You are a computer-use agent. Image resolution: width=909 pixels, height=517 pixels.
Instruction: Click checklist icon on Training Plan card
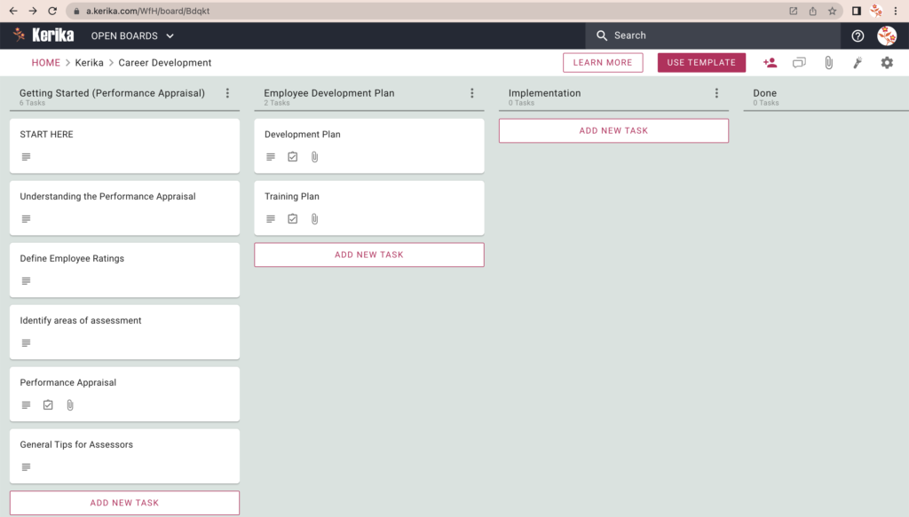coord(293,219)
